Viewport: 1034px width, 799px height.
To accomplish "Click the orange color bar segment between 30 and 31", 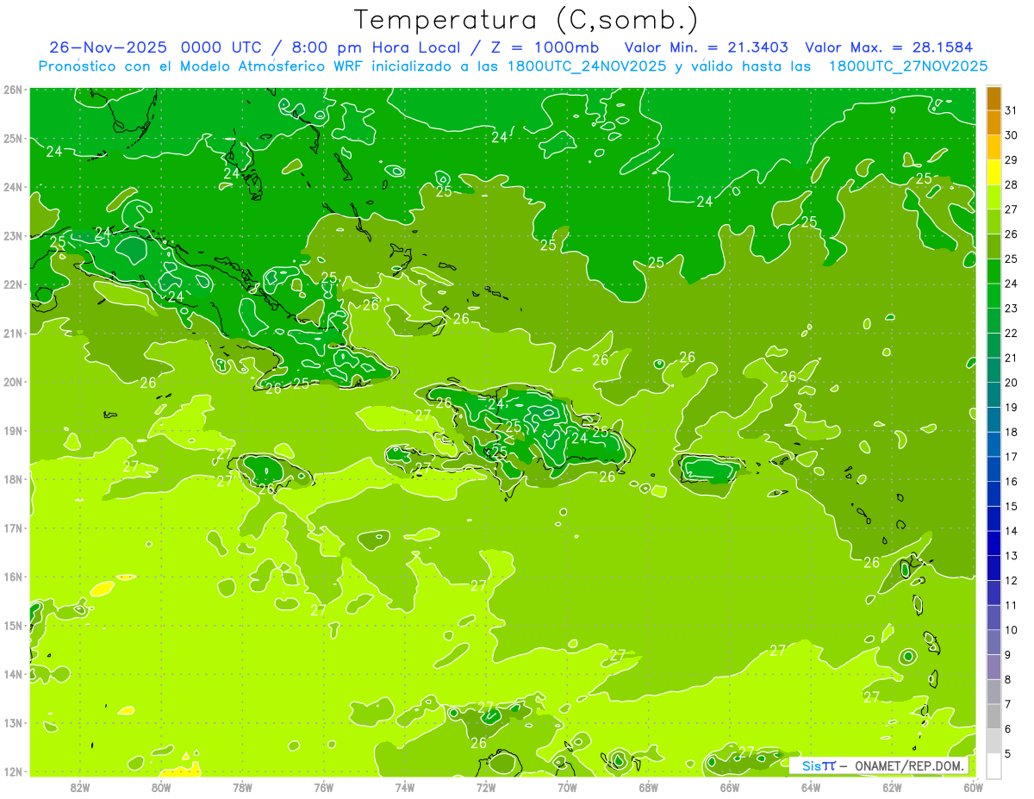I will (x=994, y=122).
